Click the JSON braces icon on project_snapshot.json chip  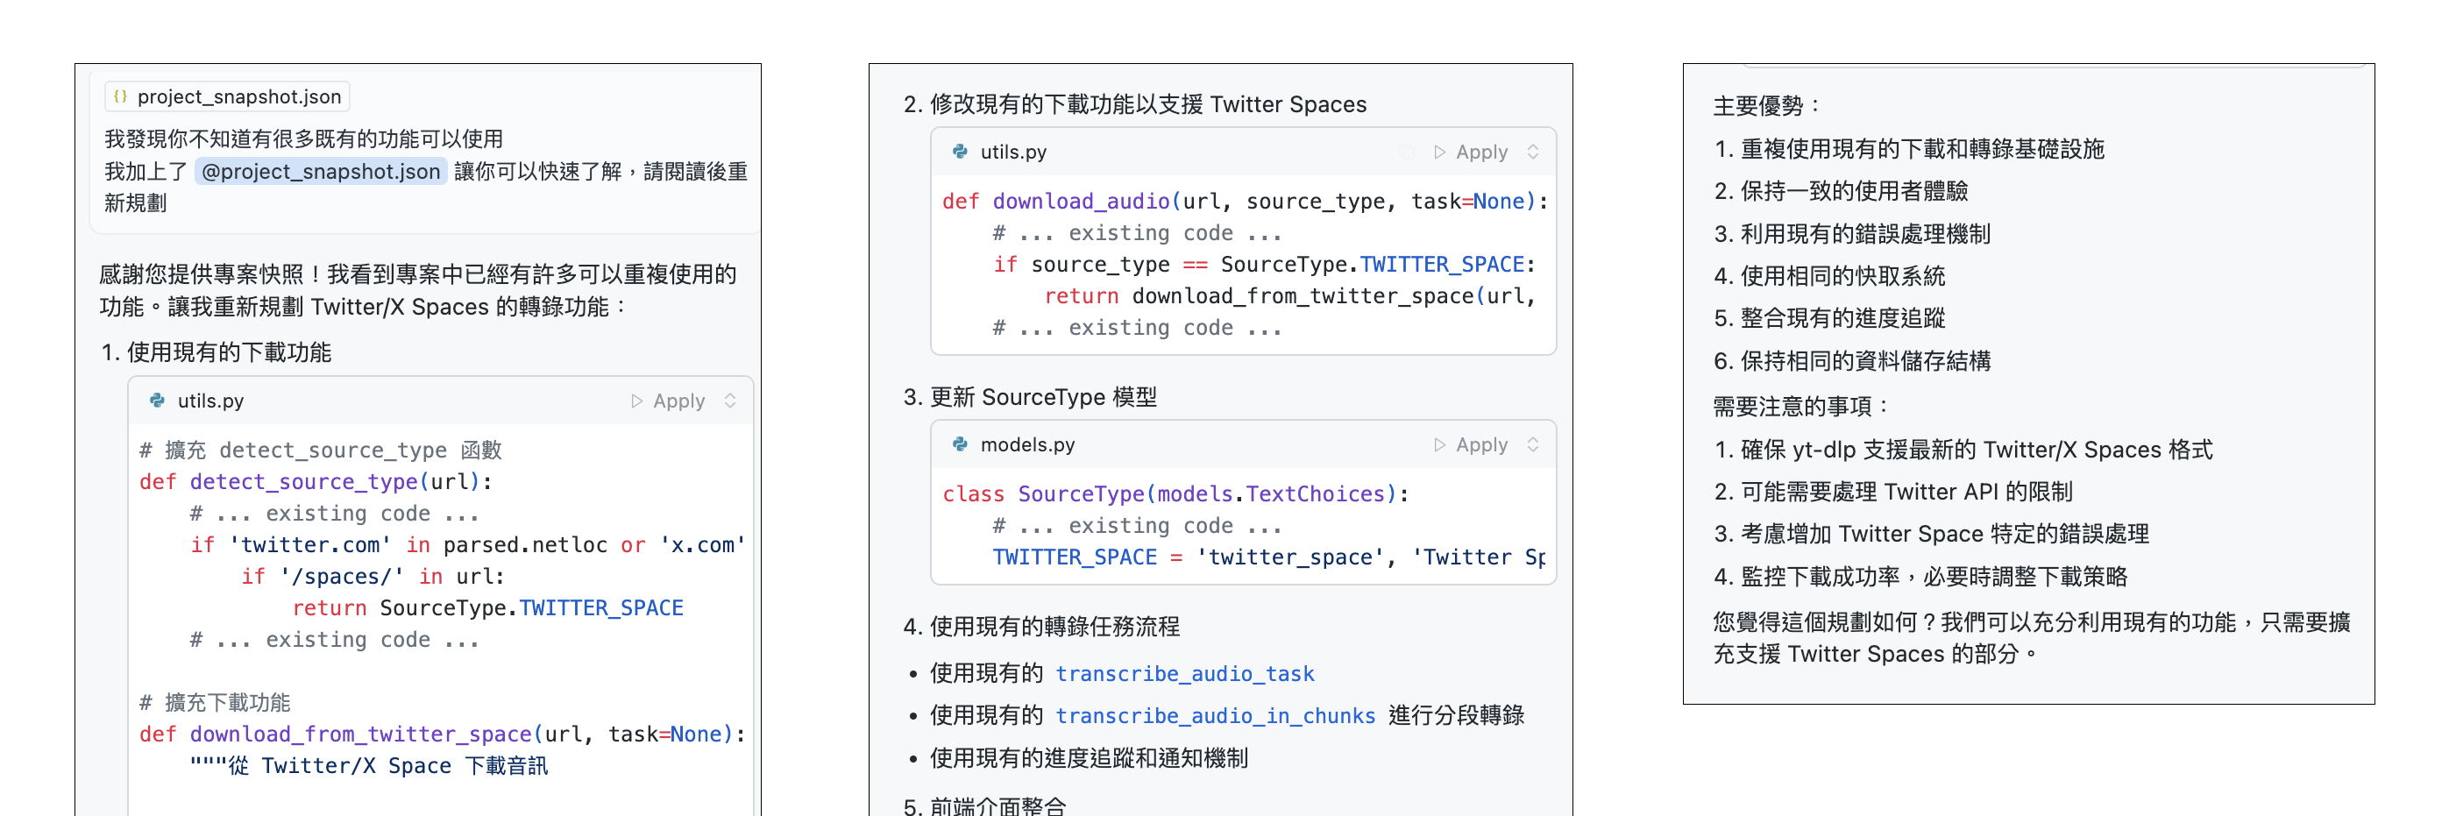[120, 96]
